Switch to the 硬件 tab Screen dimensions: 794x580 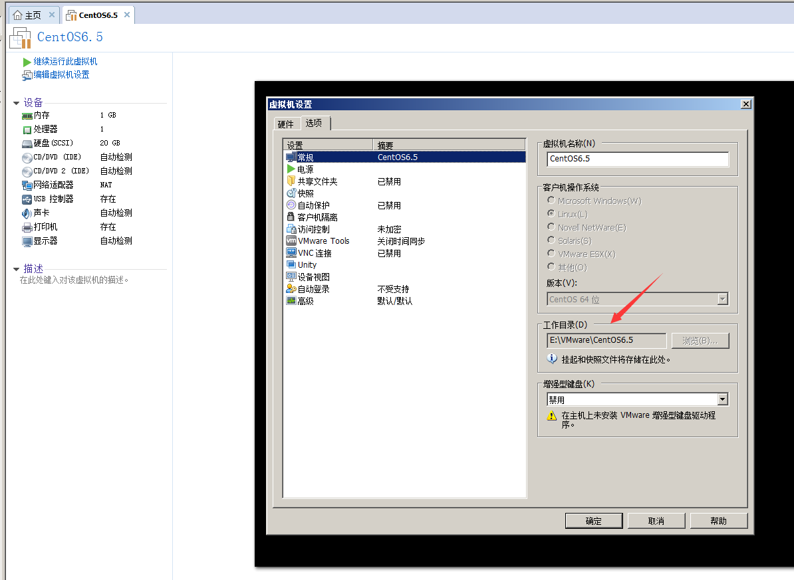coord(285,124)
